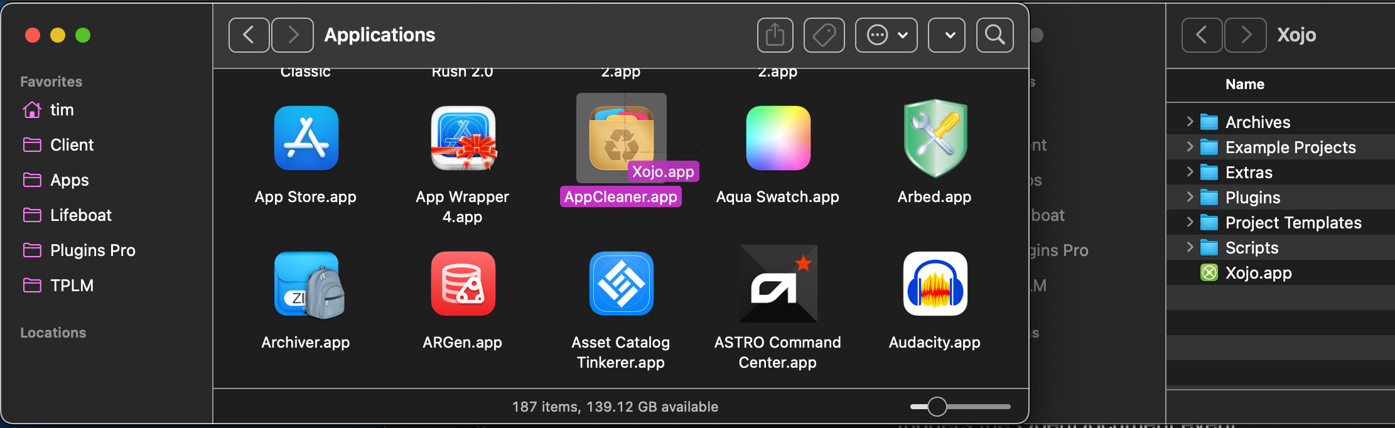Expand Example Projects folder in Xojo window
Viewport: 1395px width, 428px height.
pyautogui.click(x=1190, y=147)
